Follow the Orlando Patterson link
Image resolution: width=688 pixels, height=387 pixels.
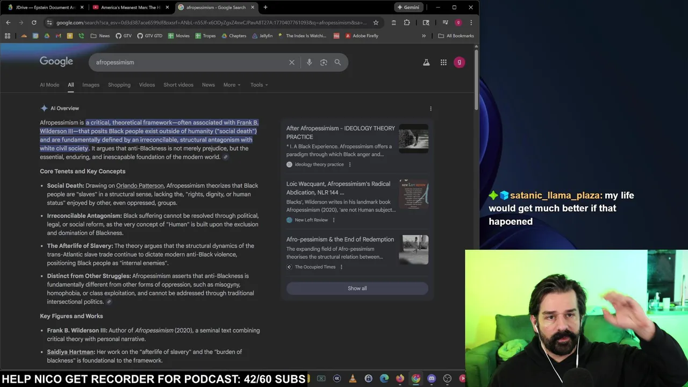tap(140, 185)
